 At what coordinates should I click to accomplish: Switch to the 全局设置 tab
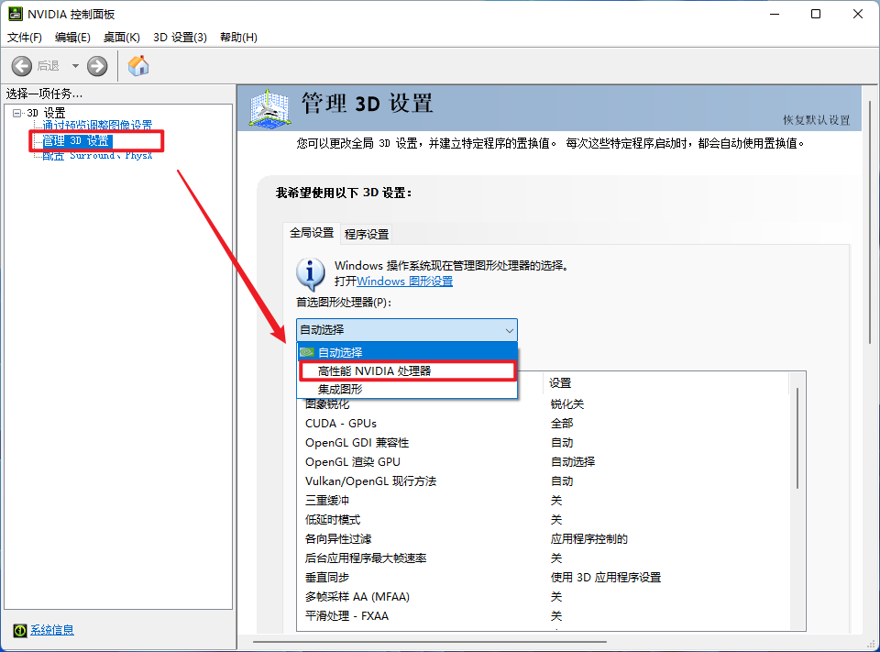[x=312, y=233]
